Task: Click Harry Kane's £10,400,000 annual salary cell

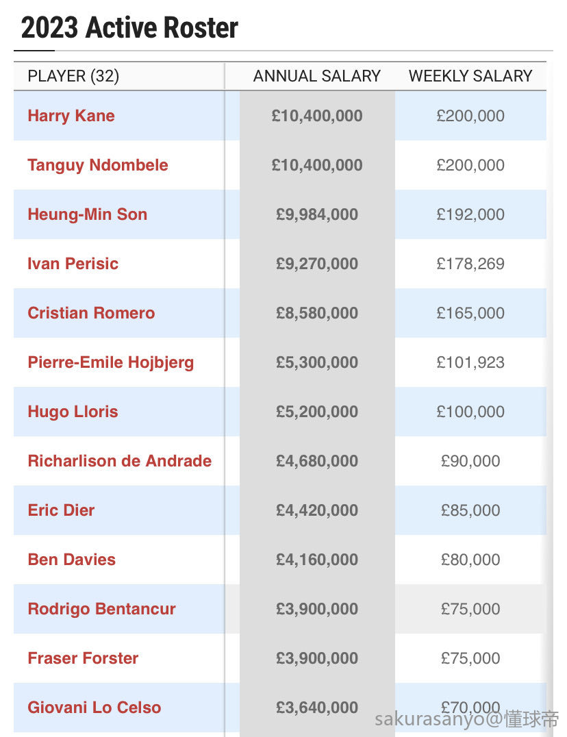Action: pos(317,116)
